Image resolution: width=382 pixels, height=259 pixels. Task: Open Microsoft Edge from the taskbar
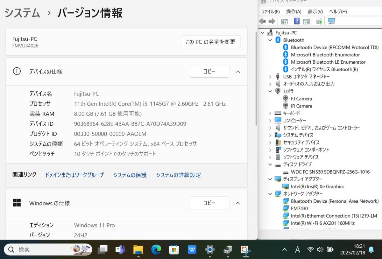(156, 249)
